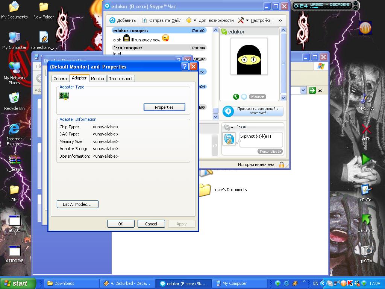385x289 pixels.
Task: Collapse media player widget with up chevron
Action: [x=355, y=8]
